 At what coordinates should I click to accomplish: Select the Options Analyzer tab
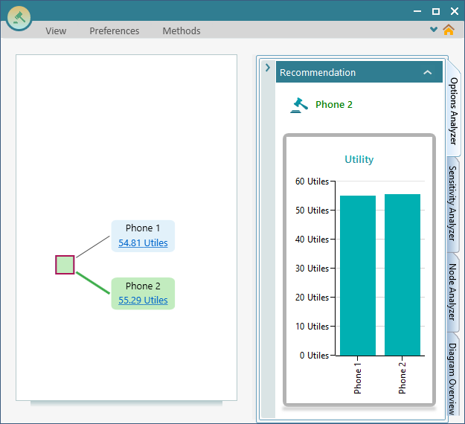point(453,110)
